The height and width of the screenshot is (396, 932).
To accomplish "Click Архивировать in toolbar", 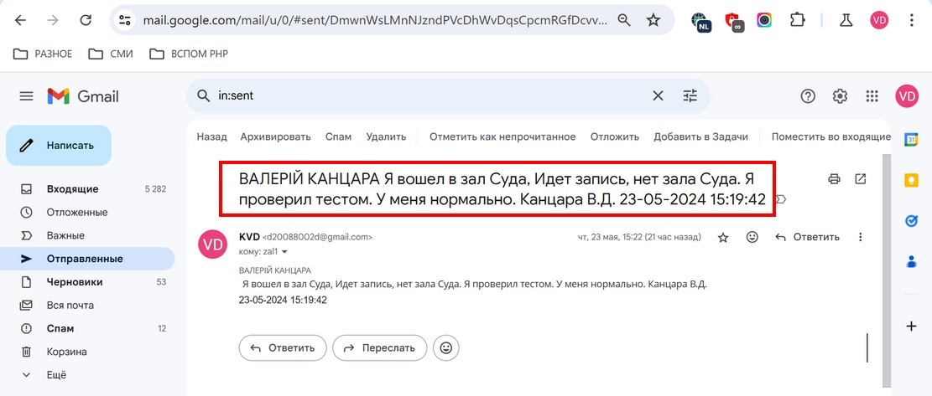I will point(275,137).
